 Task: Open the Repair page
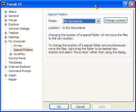tap(12, 79)
